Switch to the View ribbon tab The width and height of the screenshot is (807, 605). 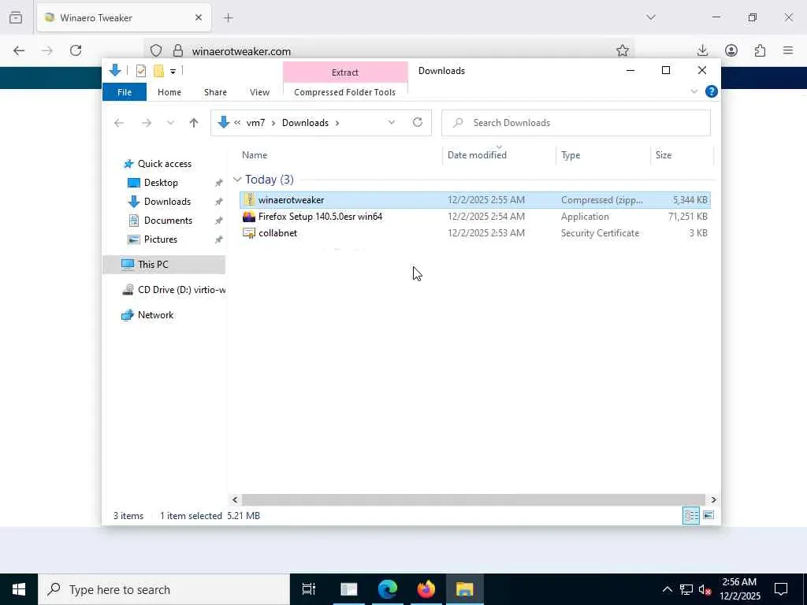(x=259, y=92)
